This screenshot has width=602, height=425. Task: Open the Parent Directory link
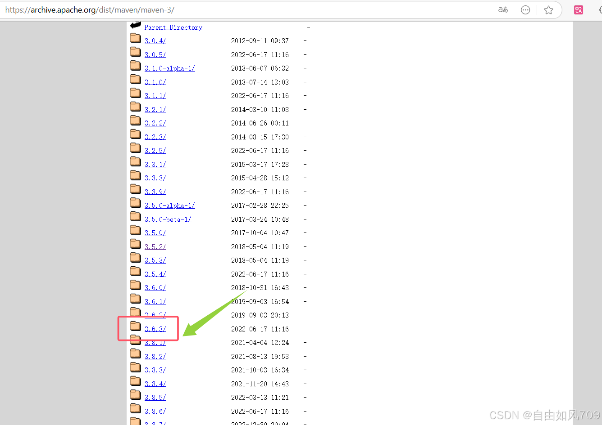coord(173,27)
